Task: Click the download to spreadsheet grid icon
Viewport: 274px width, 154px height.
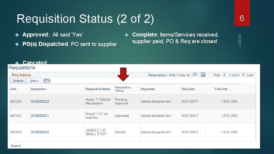Action: point(203,74)
